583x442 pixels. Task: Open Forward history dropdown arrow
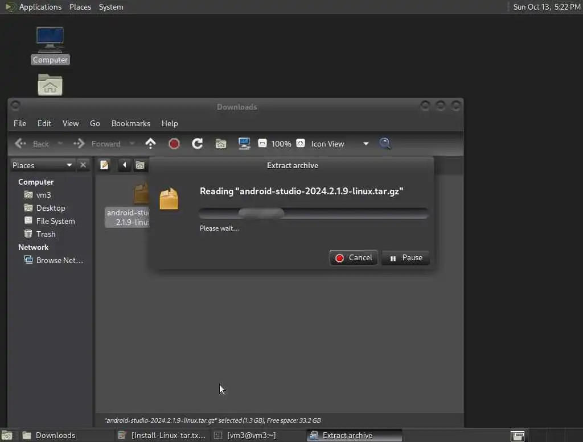pyautogui.click(x=132, y=143)
